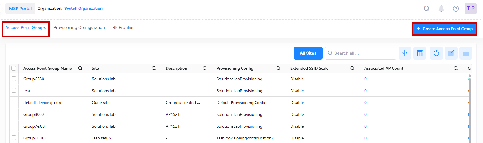Open the notifications bell
The height and width of the screenshot is (143, 483).
click(441, 9)
